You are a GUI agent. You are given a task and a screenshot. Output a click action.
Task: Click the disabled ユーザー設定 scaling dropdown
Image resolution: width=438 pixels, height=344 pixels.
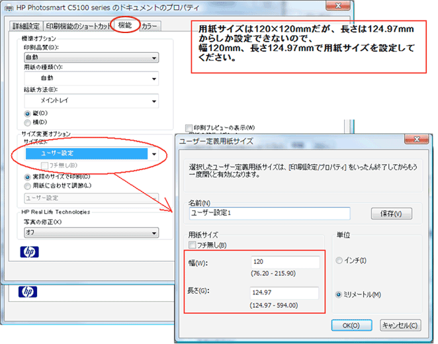tap(91, 198)
